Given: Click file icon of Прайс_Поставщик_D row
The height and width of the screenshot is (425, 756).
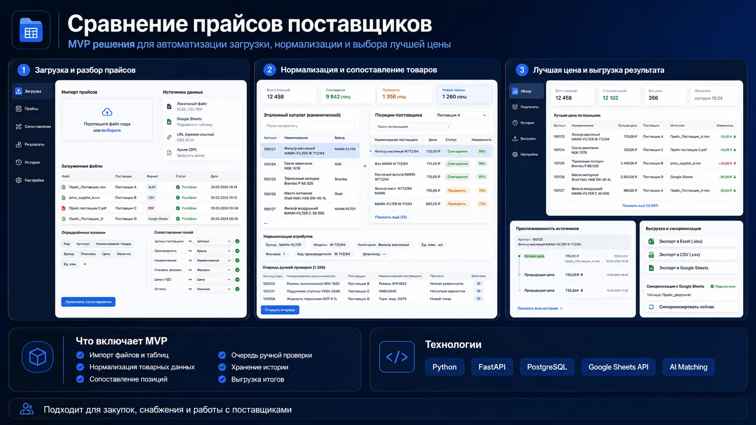Looking at the screenshot, I should tap(64, 219).
